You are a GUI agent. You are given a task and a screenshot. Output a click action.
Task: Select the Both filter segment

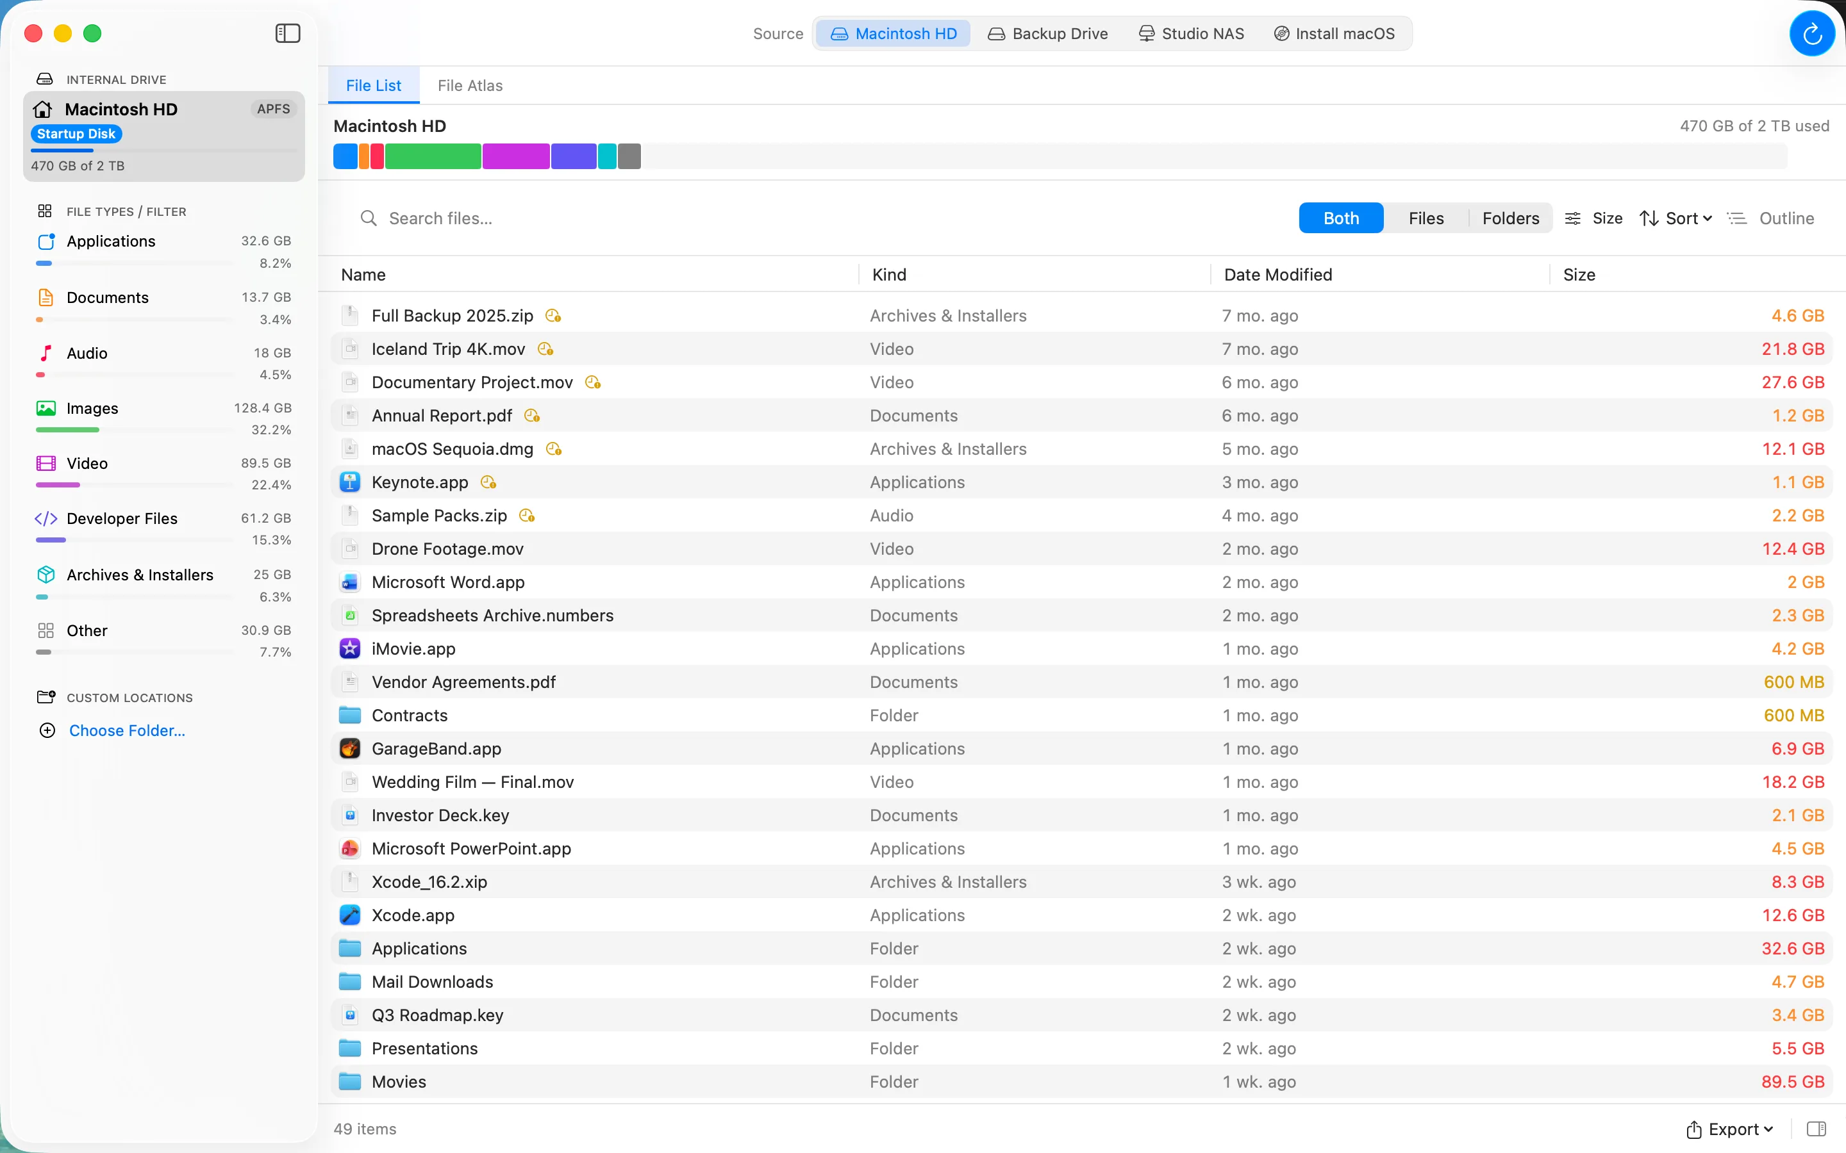[1341, 218]
